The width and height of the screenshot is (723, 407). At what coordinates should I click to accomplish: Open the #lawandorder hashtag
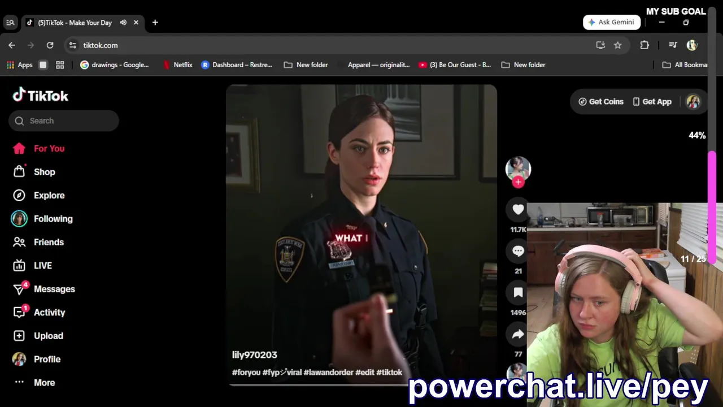[x=328, y=373]
